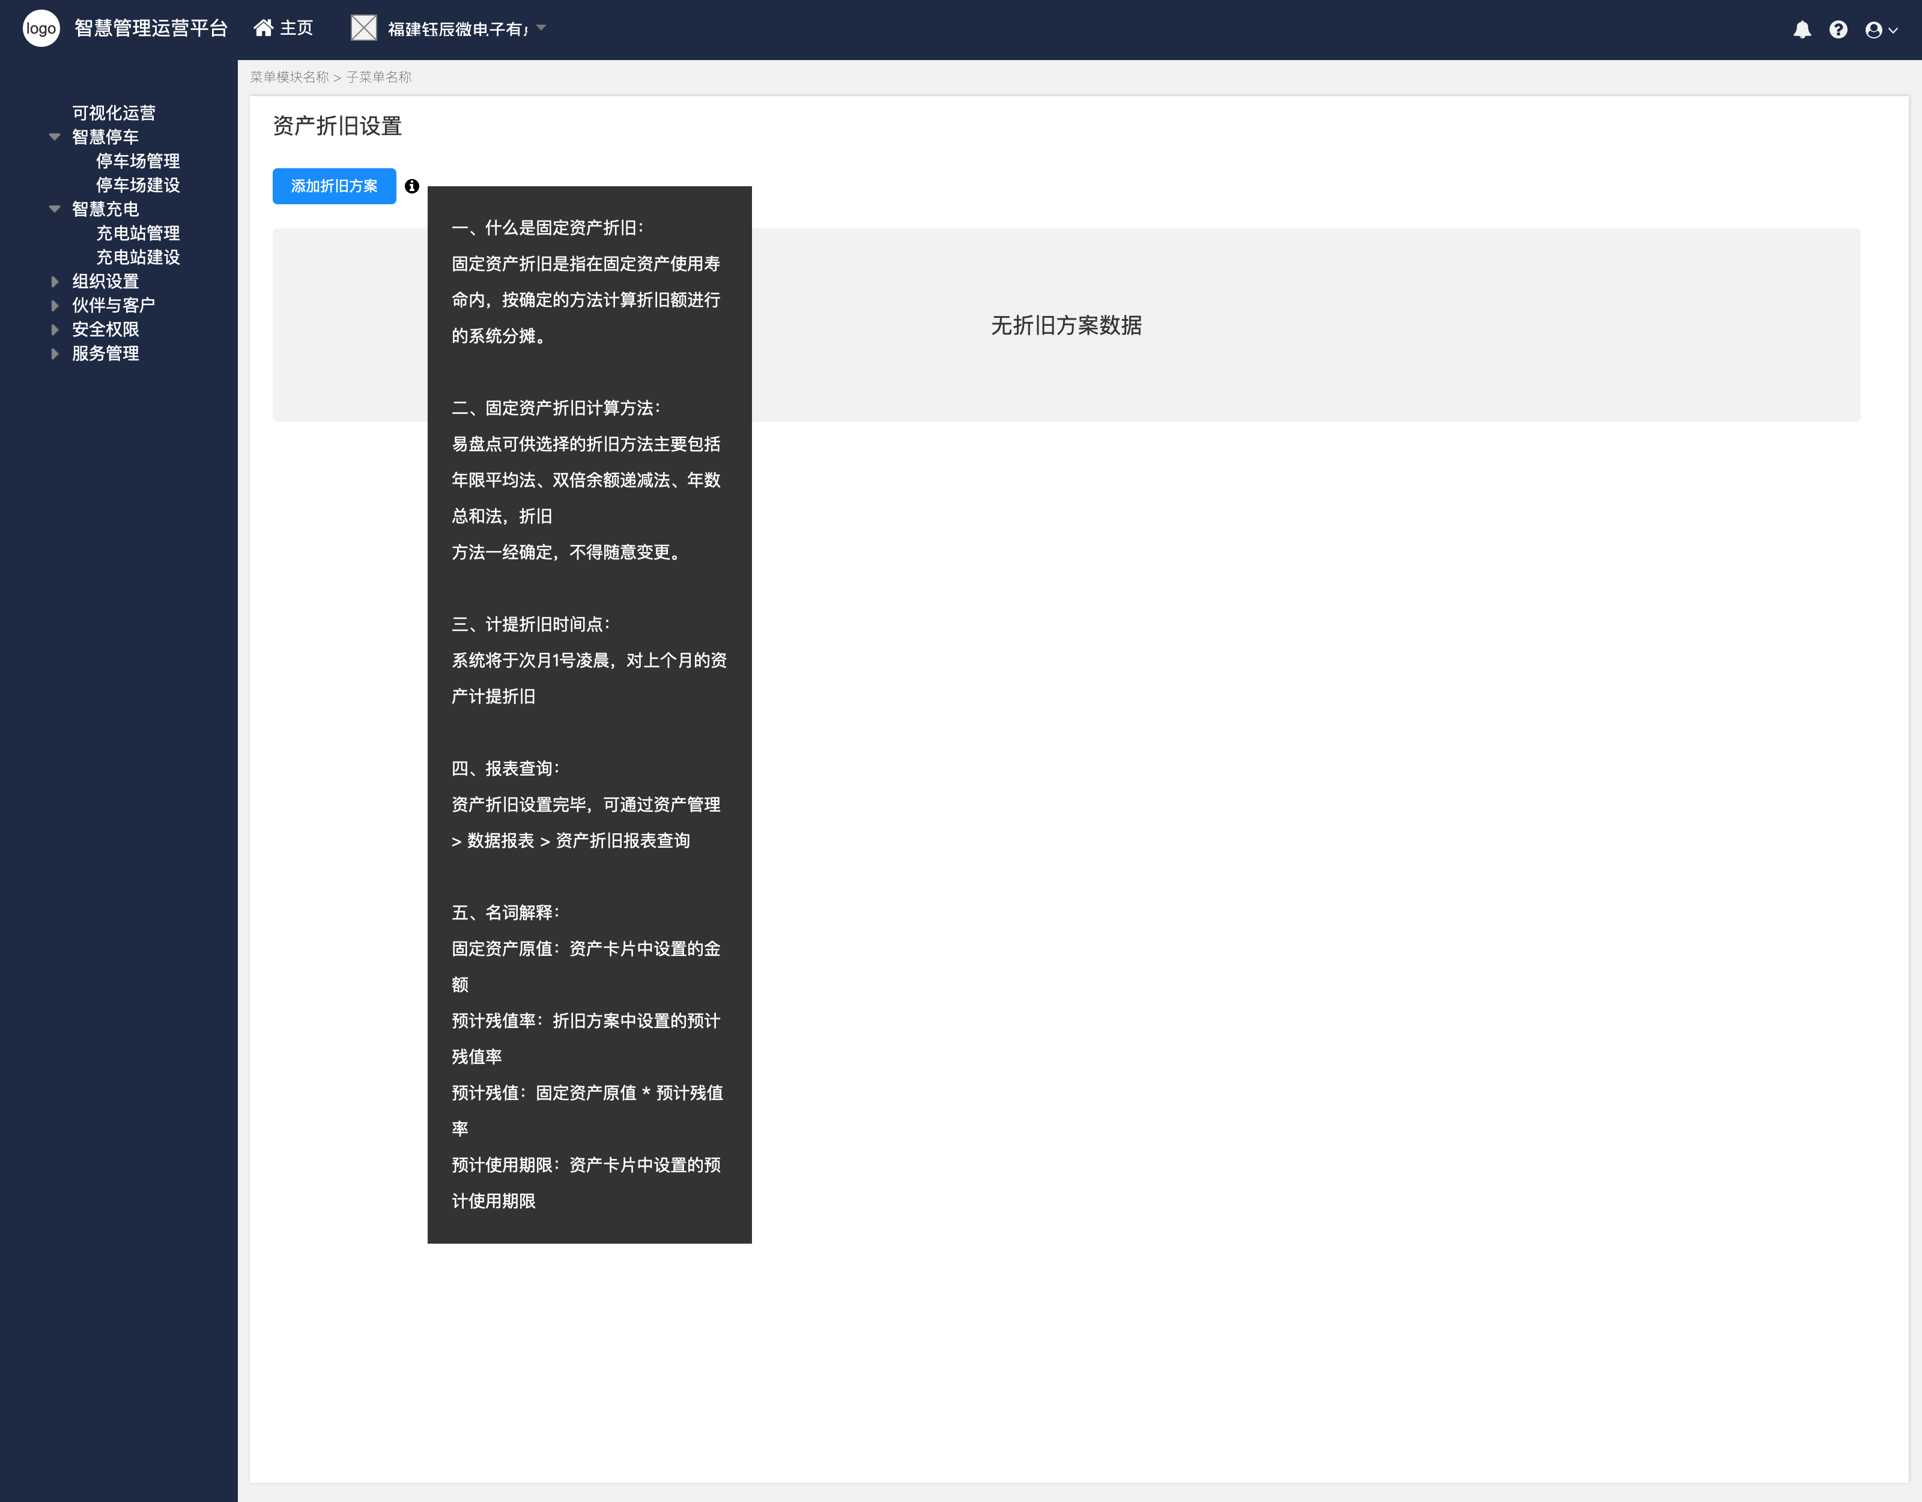The height and width of the screenshot is (1502, 1922).
Task: Click tooltip heading 三、计提折旧时间点
Action: click(531, 625)
